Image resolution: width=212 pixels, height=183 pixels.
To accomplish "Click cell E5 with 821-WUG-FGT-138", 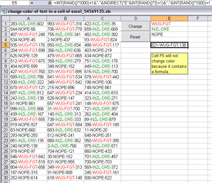I will pos(169,45).
